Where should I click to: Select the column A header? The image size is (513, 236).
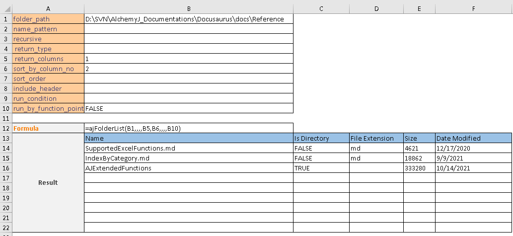[48, 8]
